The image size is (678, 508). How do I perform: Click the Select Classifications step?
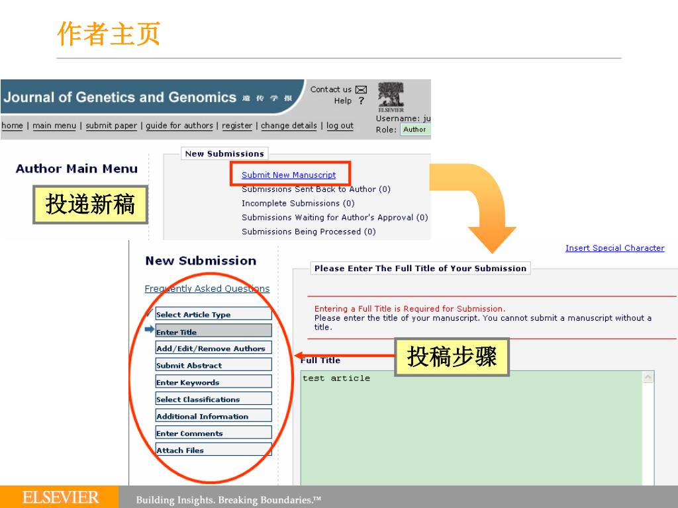point(214,399)
